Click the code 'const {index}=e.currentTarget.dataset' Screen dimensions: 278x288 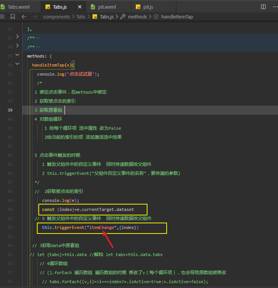tap(88, 209)
